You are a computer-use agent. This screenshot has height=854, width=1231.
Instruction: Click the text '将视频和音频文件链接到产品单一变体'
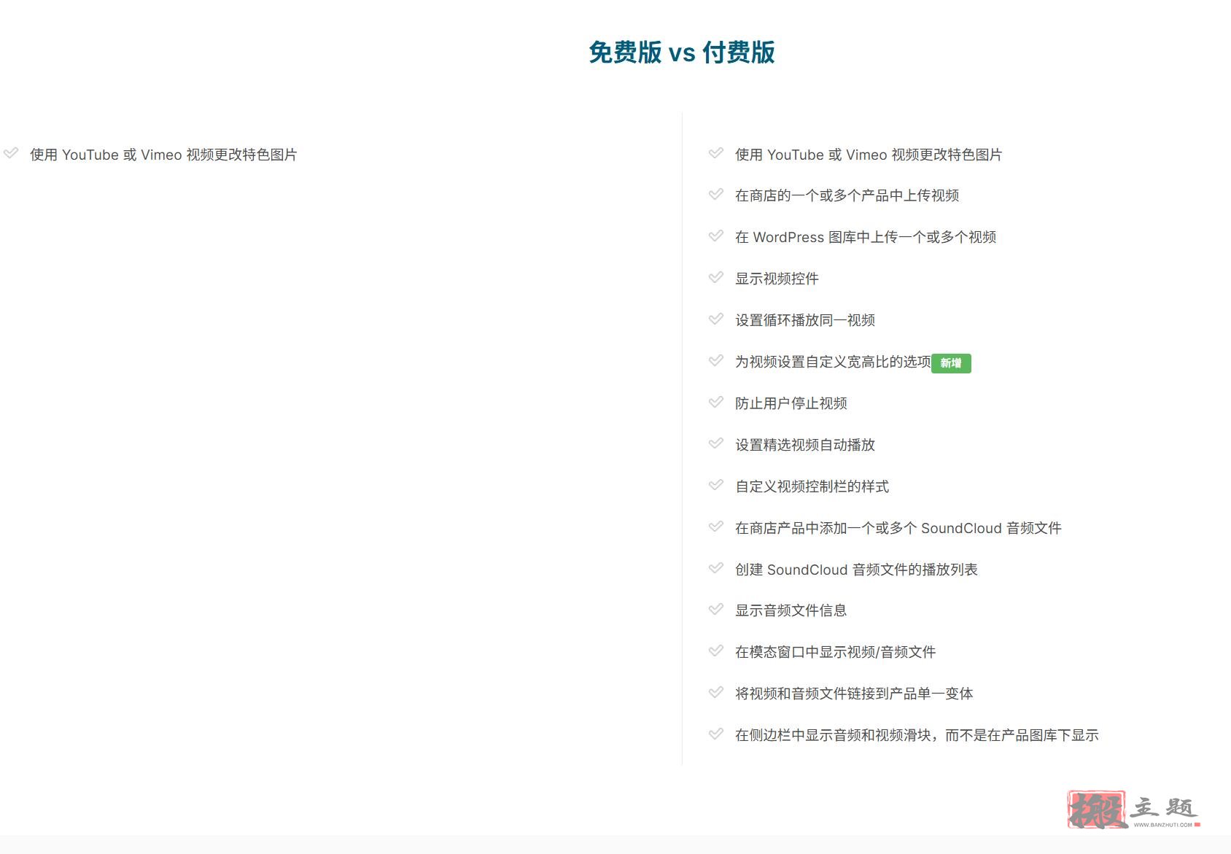854,694
